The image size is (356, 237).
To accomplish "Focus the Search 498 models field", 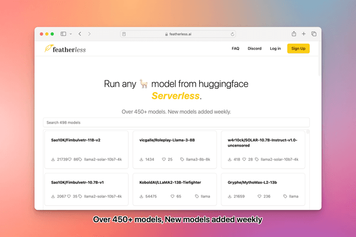I will (x=176, y=122).
